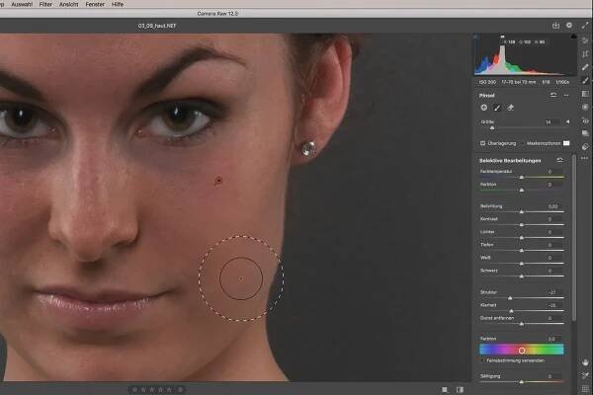Viewport: 593px width, 395px height.
Task: Click the Ansicht menu item
Action: coord(71,5)
